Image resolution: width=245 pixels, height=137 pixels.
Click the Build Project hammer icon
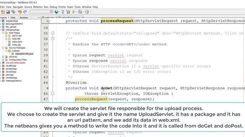[x=63, y=12]
